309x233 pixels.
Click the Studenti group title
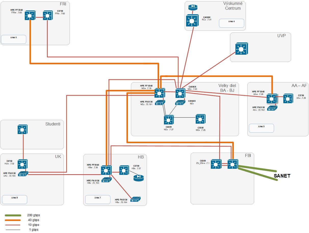click(x=53, y=124)
